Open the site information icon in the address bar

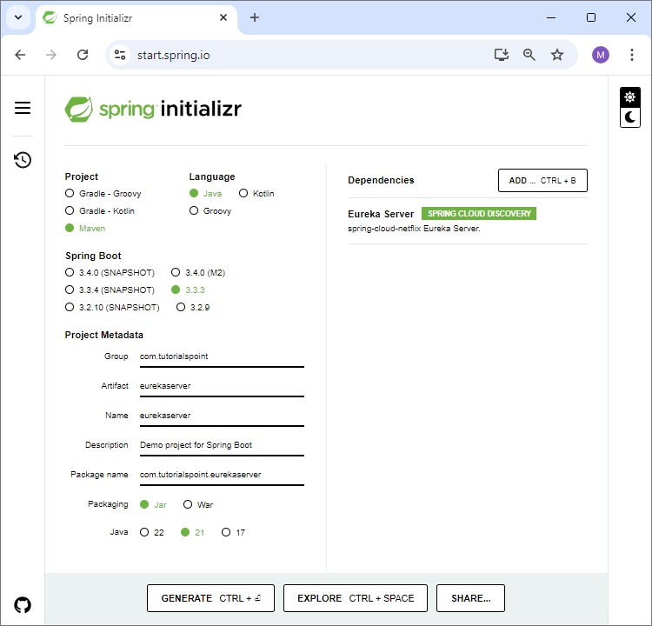tap(120, 55)
